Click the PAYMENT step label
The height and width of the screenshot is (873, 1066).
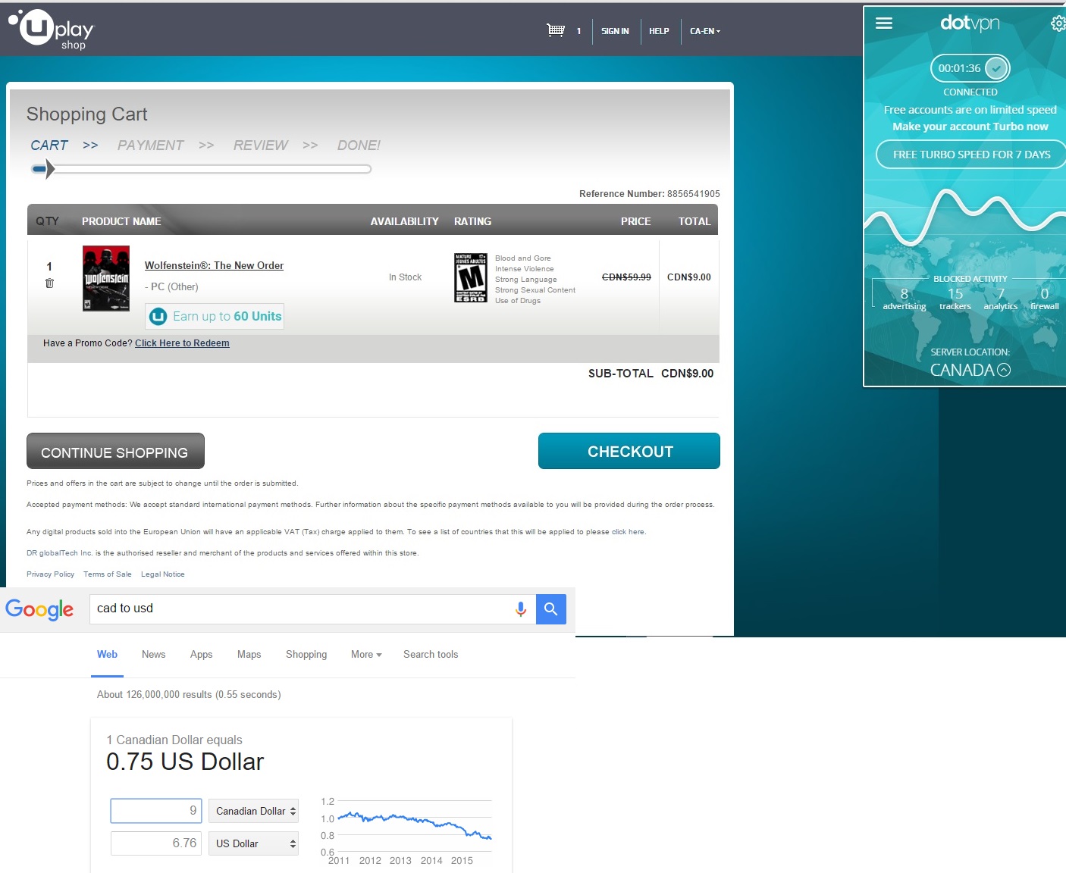coord(150,145)
